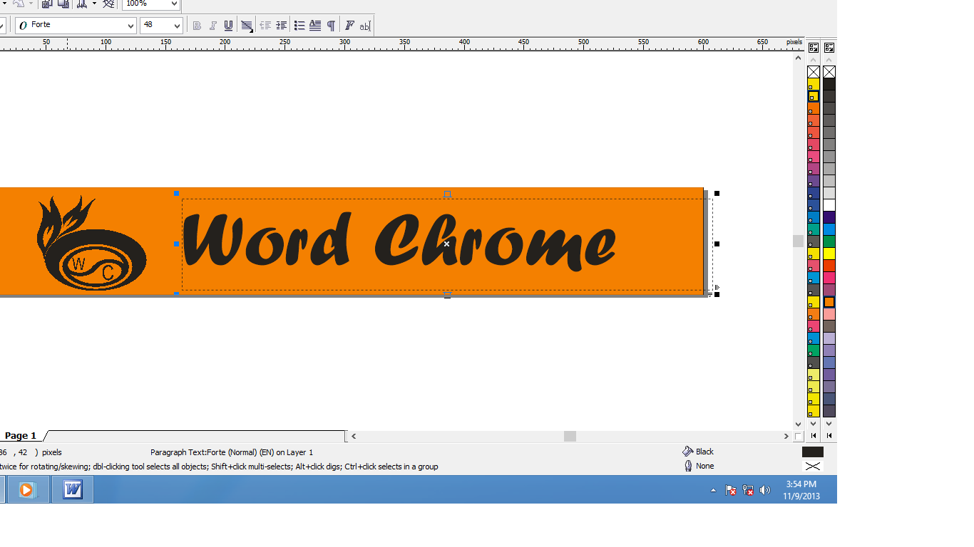Viewport: 974px width, 547px height.
Task: Click the 'None' outline label in status bar
Action: (704, 466)
